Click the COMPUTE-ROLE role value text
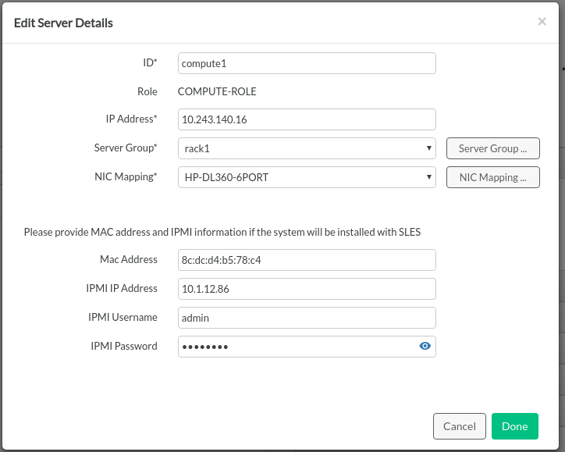The height and width of the screenshot is (452, 565). click(x=217, y=91)
